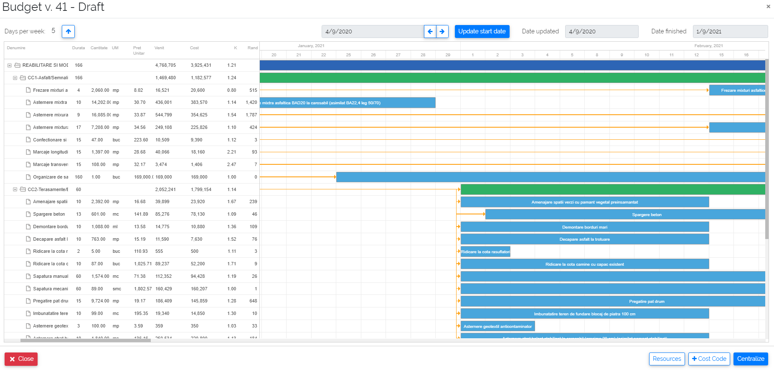Screen dimensions: 774x370
Task: Open the Resources panel
Action: coord(667,359)
